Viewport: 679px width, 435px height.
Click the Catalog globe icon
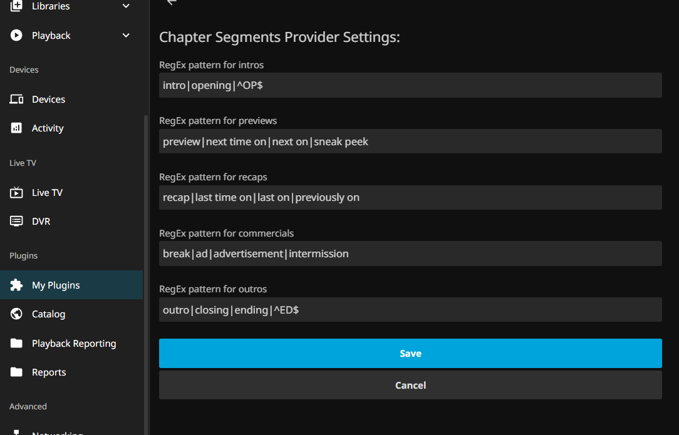[x=16, y=314]
